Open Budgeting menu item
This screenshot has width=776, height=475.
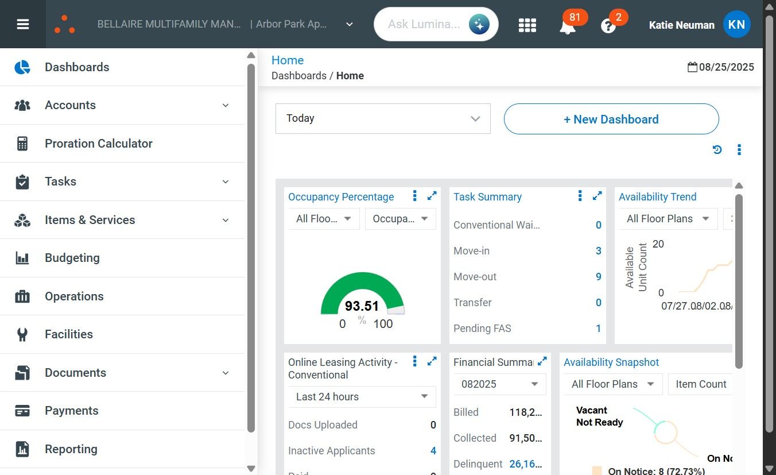coord(122,258)
